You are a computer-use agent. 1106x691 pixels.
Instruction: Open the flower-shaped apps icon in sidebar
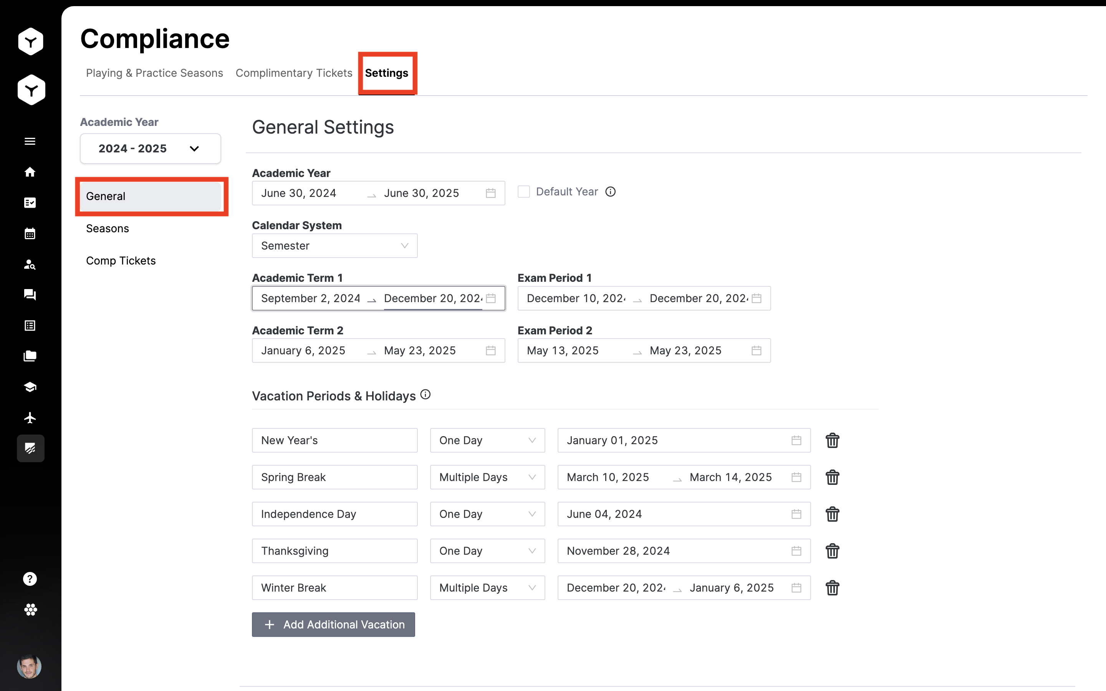coord(31,610)
